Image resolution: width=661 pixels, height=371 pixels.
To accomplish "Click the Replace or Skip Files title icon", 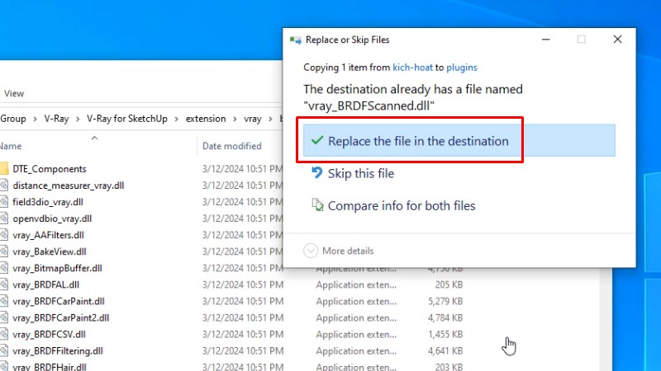I will coord(296,40).
